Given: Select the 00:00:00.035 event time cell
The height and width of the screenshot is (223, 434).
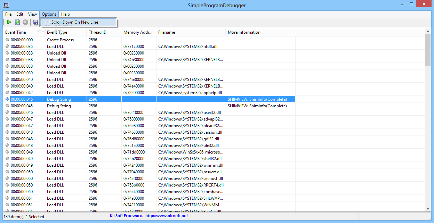Looking at the screenshot, I should 22,47.
